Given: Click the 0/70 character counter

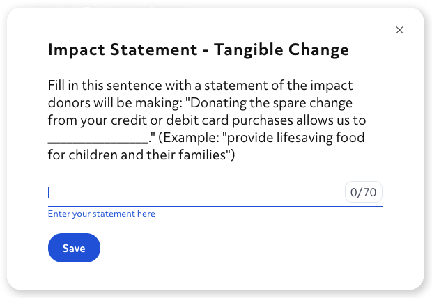Looking at the screenshot, I should point(364,193).
